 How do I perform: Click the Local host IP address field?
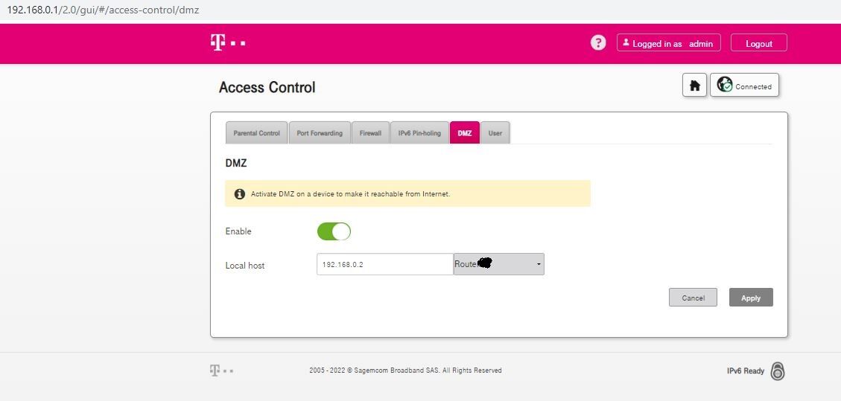tap(385, 264)
